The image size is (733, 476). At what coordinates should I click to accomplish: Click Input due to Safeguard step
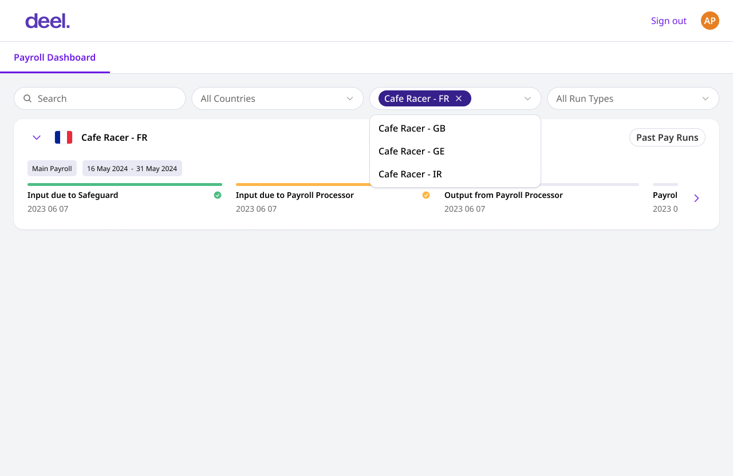tap(73, 195)
